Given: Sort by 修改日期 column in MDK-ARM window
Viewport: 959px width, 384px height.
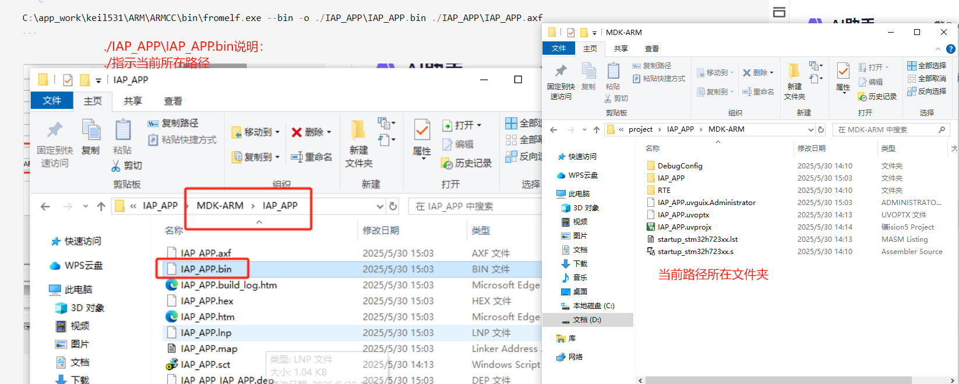Looking at the screenshot, I should coord(811,149).
